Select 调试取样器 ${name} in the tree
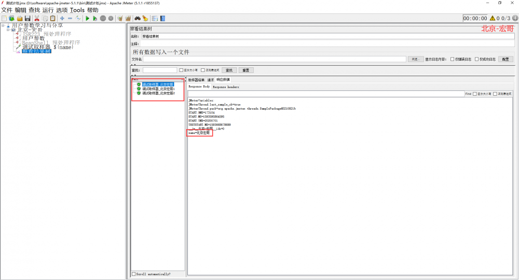Image resolution: width=519 pixels, height=280 pixels. [x=48, y=47]
